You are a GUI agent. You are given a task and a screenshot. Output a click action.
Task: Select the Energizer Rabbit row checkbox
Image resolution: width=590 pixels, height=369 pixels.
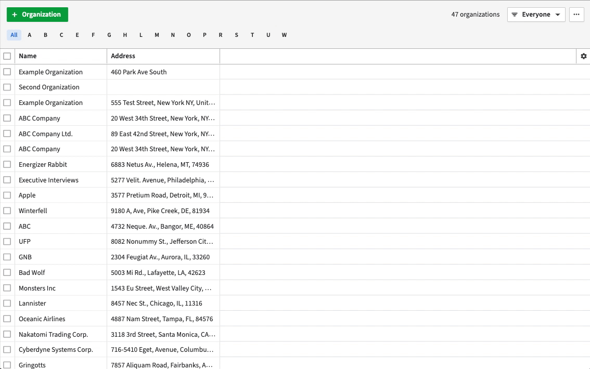click(x=7, y=164)
